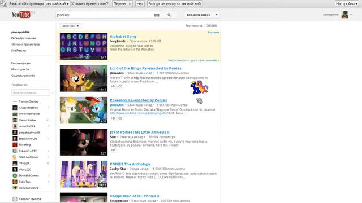Open StintLiveGames subscription icon
Image resolution: width=362 pixels, height=203 pixels.
(x=15, y=157)
